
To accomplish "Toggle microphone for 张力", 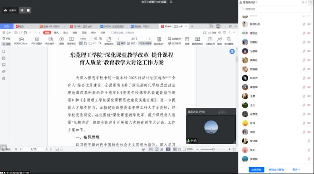I will pos(309,150).
